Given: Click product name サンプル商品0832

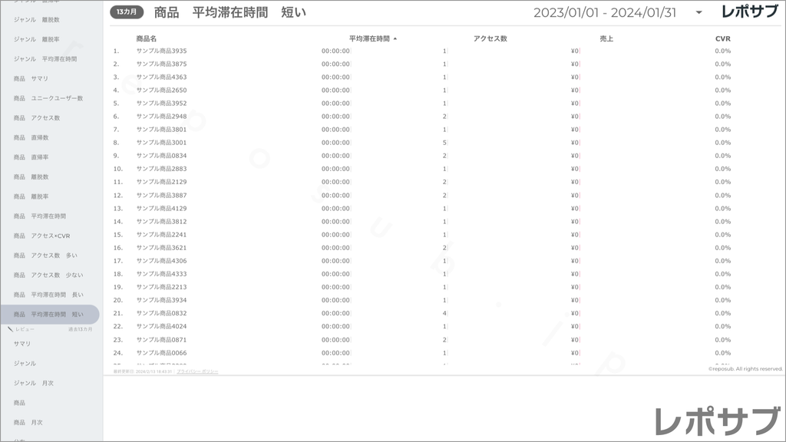Looking at the screenshot, I should [x=161, y=313].
